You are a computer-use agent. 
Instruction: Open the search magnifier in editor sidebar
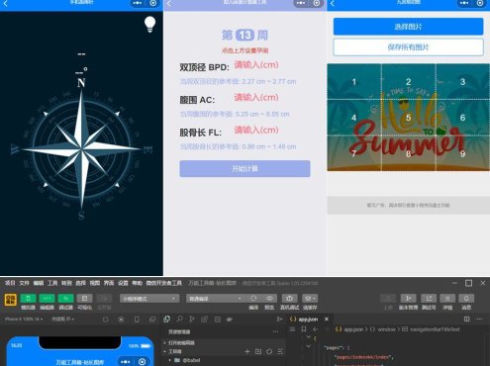pos(179,319)
